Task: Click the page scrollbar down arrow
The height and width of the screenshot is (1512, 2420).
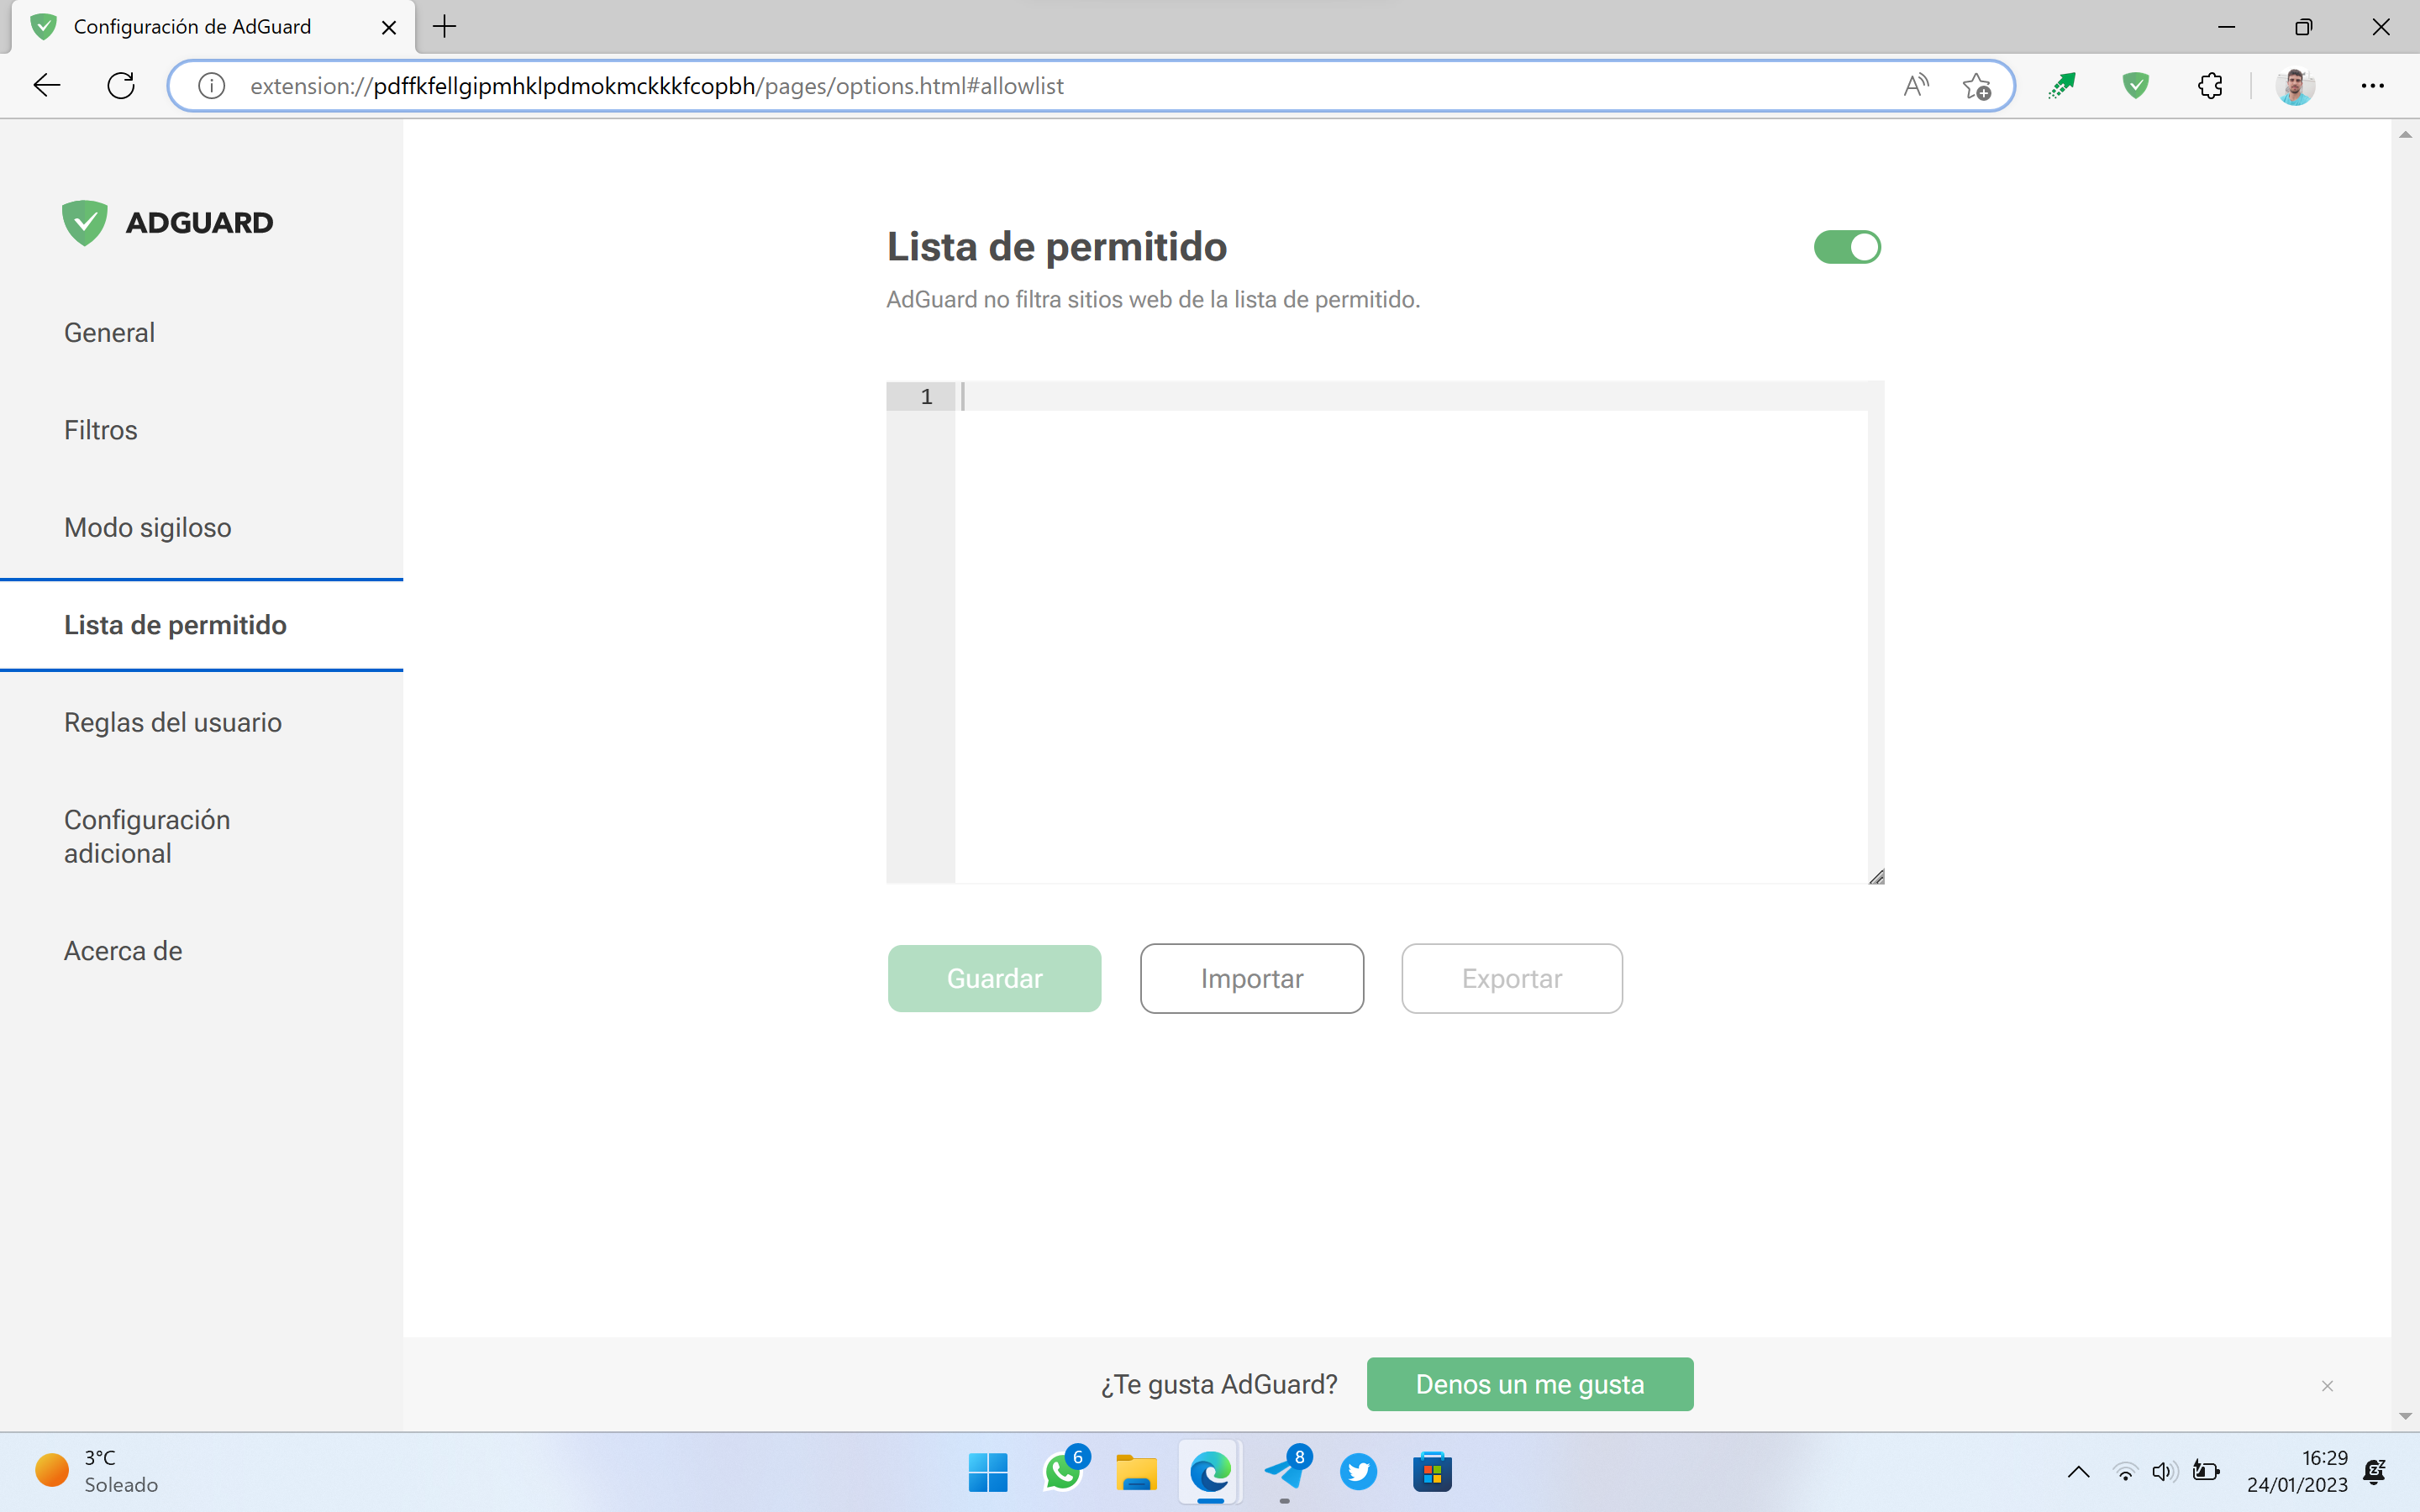Action: 2405,1416
